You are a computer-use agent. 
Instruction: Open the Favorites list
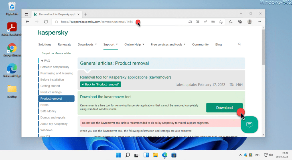pyautogui.click(x=231, y=22)
